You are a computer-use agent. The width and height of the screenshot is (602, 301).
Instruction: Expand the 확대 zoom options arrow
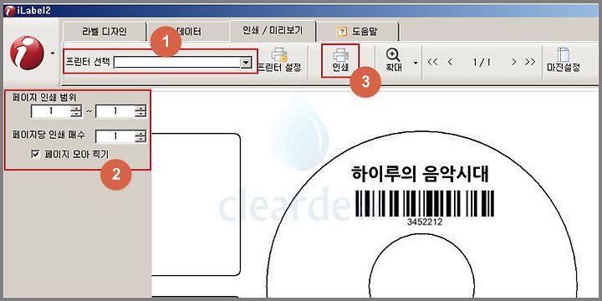tap(416, 62)
